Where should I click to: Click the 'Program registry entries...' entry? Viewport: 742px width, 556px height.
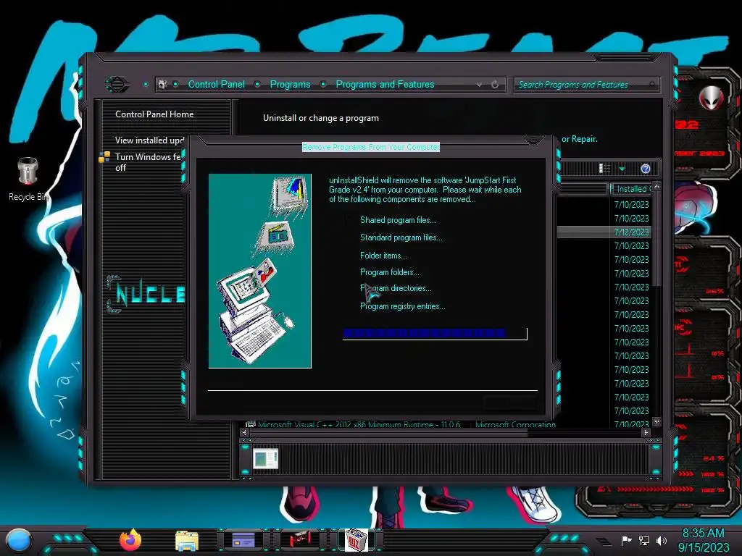(x=403, y=306)
